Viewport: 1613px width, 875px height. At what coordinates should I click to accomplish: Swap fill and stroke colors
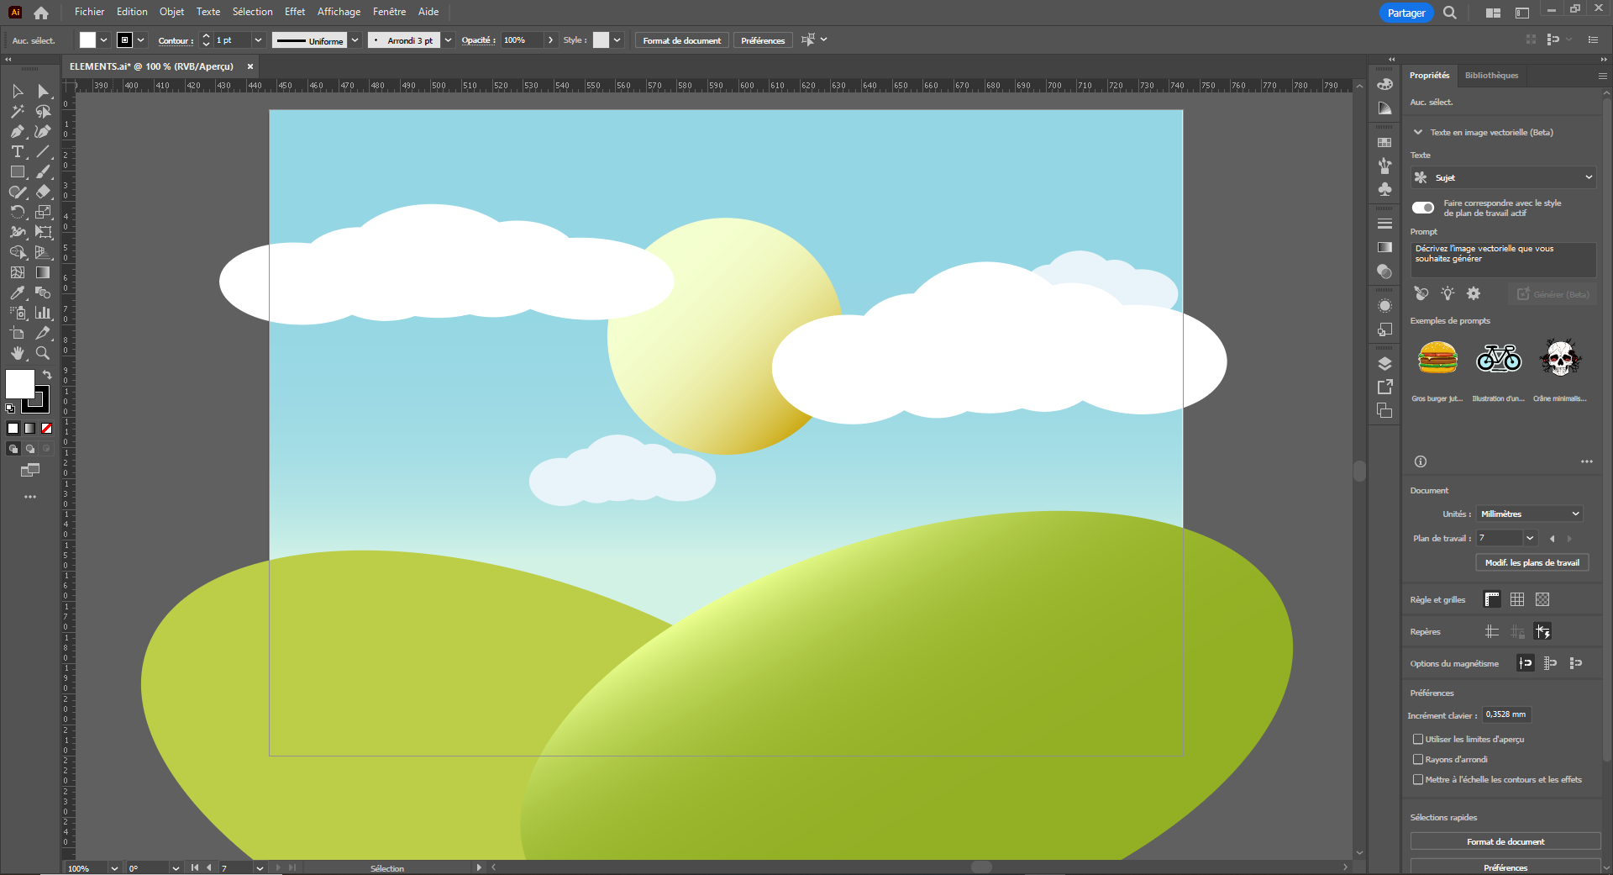click(x=47, y=374)
